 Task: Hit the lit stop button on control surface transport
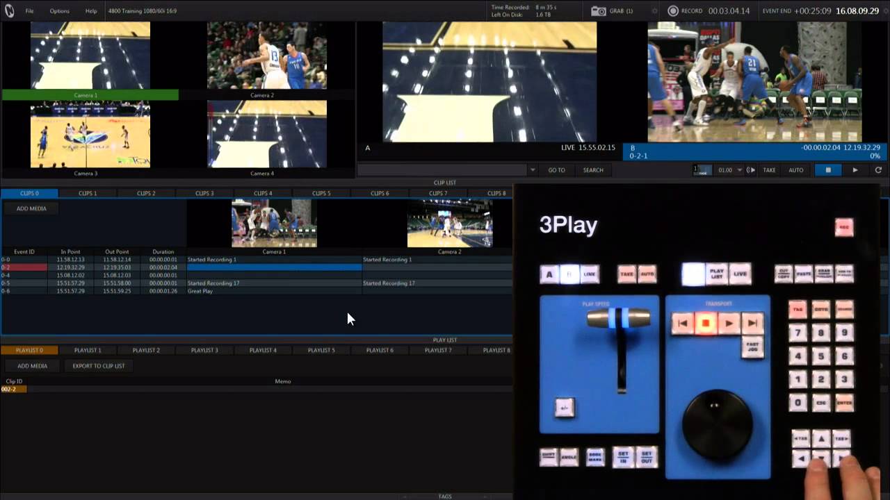click(x=706, y=323)
